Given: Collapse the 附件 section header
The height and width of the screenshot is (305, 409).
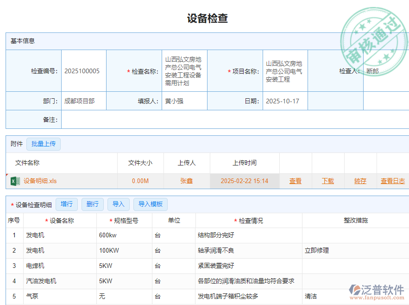Looking at the screenshot, I should [16, 144].
